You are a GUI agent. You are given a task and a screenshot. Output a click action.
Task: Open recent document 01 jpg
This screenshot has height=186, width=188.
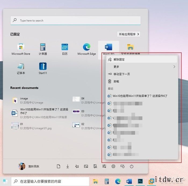click(31, 126)
